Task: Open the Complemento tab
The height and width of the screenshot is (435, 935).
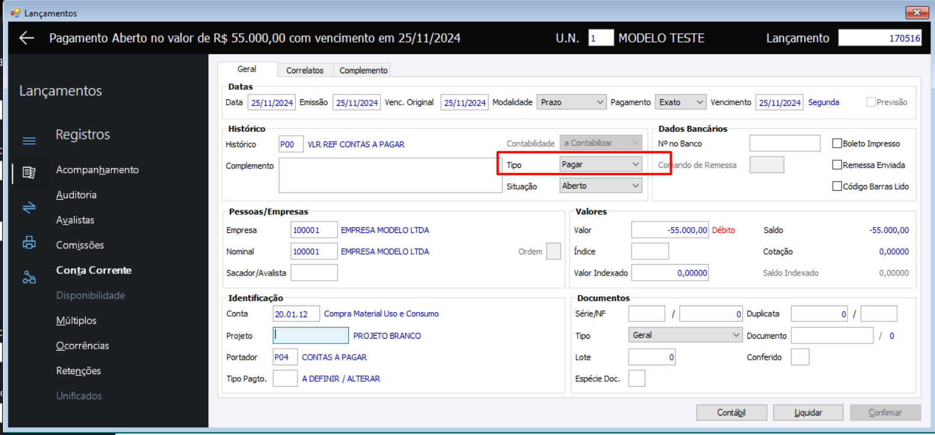Action: click(363, 70)
